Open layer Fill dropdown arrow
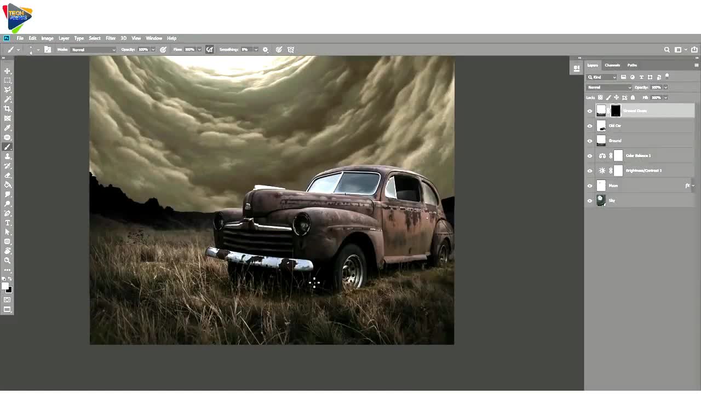 665,97
